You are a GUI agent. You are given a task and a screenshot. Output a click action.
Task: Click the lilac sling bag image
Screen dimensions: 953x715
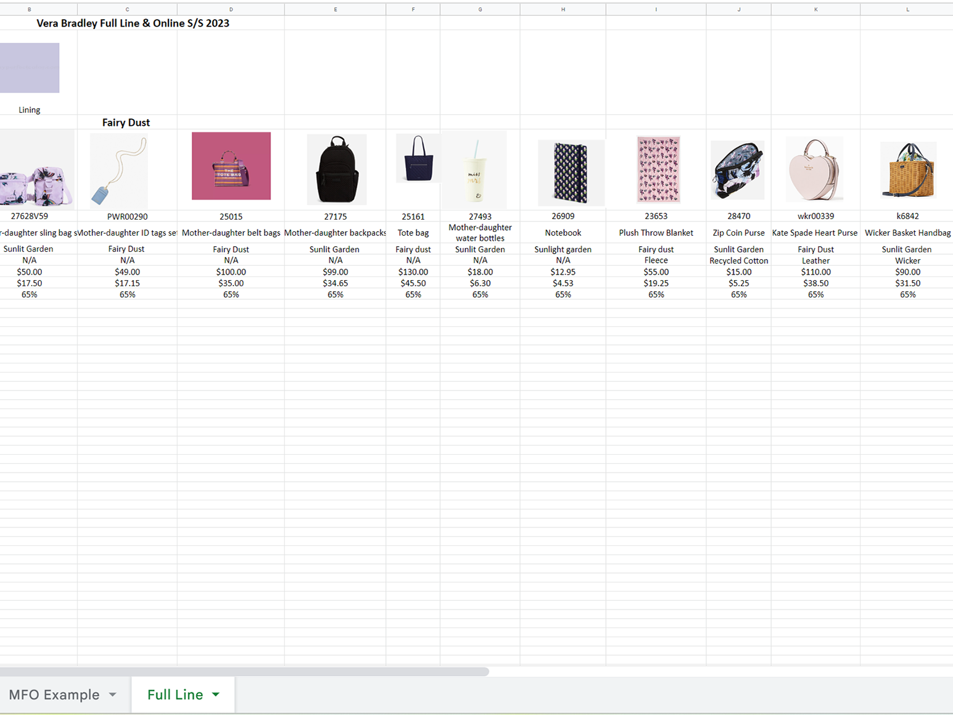(x=37, y=170)
